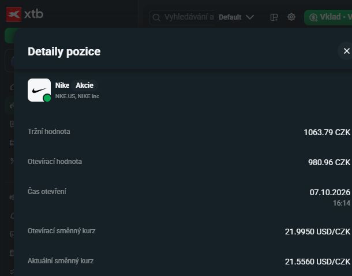
Task: Click the green status dot on Nike logo
Action: 47,98
